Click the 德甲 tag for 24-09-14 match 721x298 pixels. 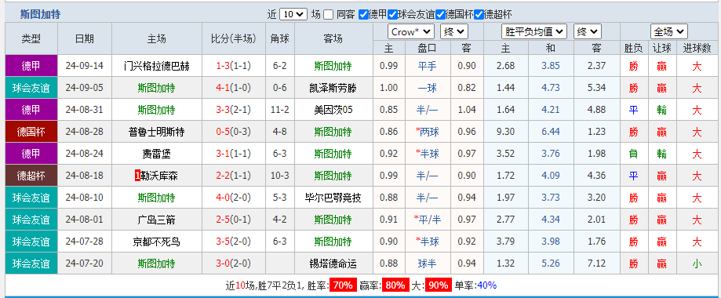[x=31, y=66]
